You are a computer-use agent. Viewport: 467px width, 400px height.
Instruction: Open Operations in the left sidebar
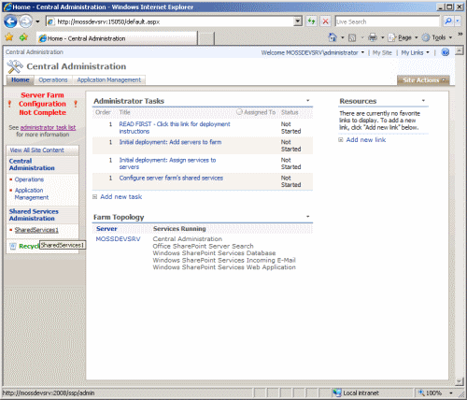click(x=29, y=179)
